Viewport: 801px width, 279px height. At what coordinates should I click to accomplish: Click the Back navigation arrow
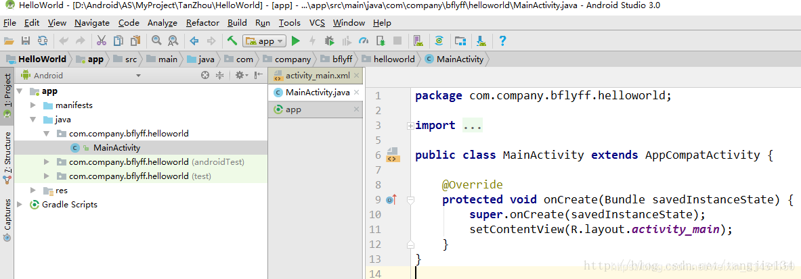click(x=194, y=41)
